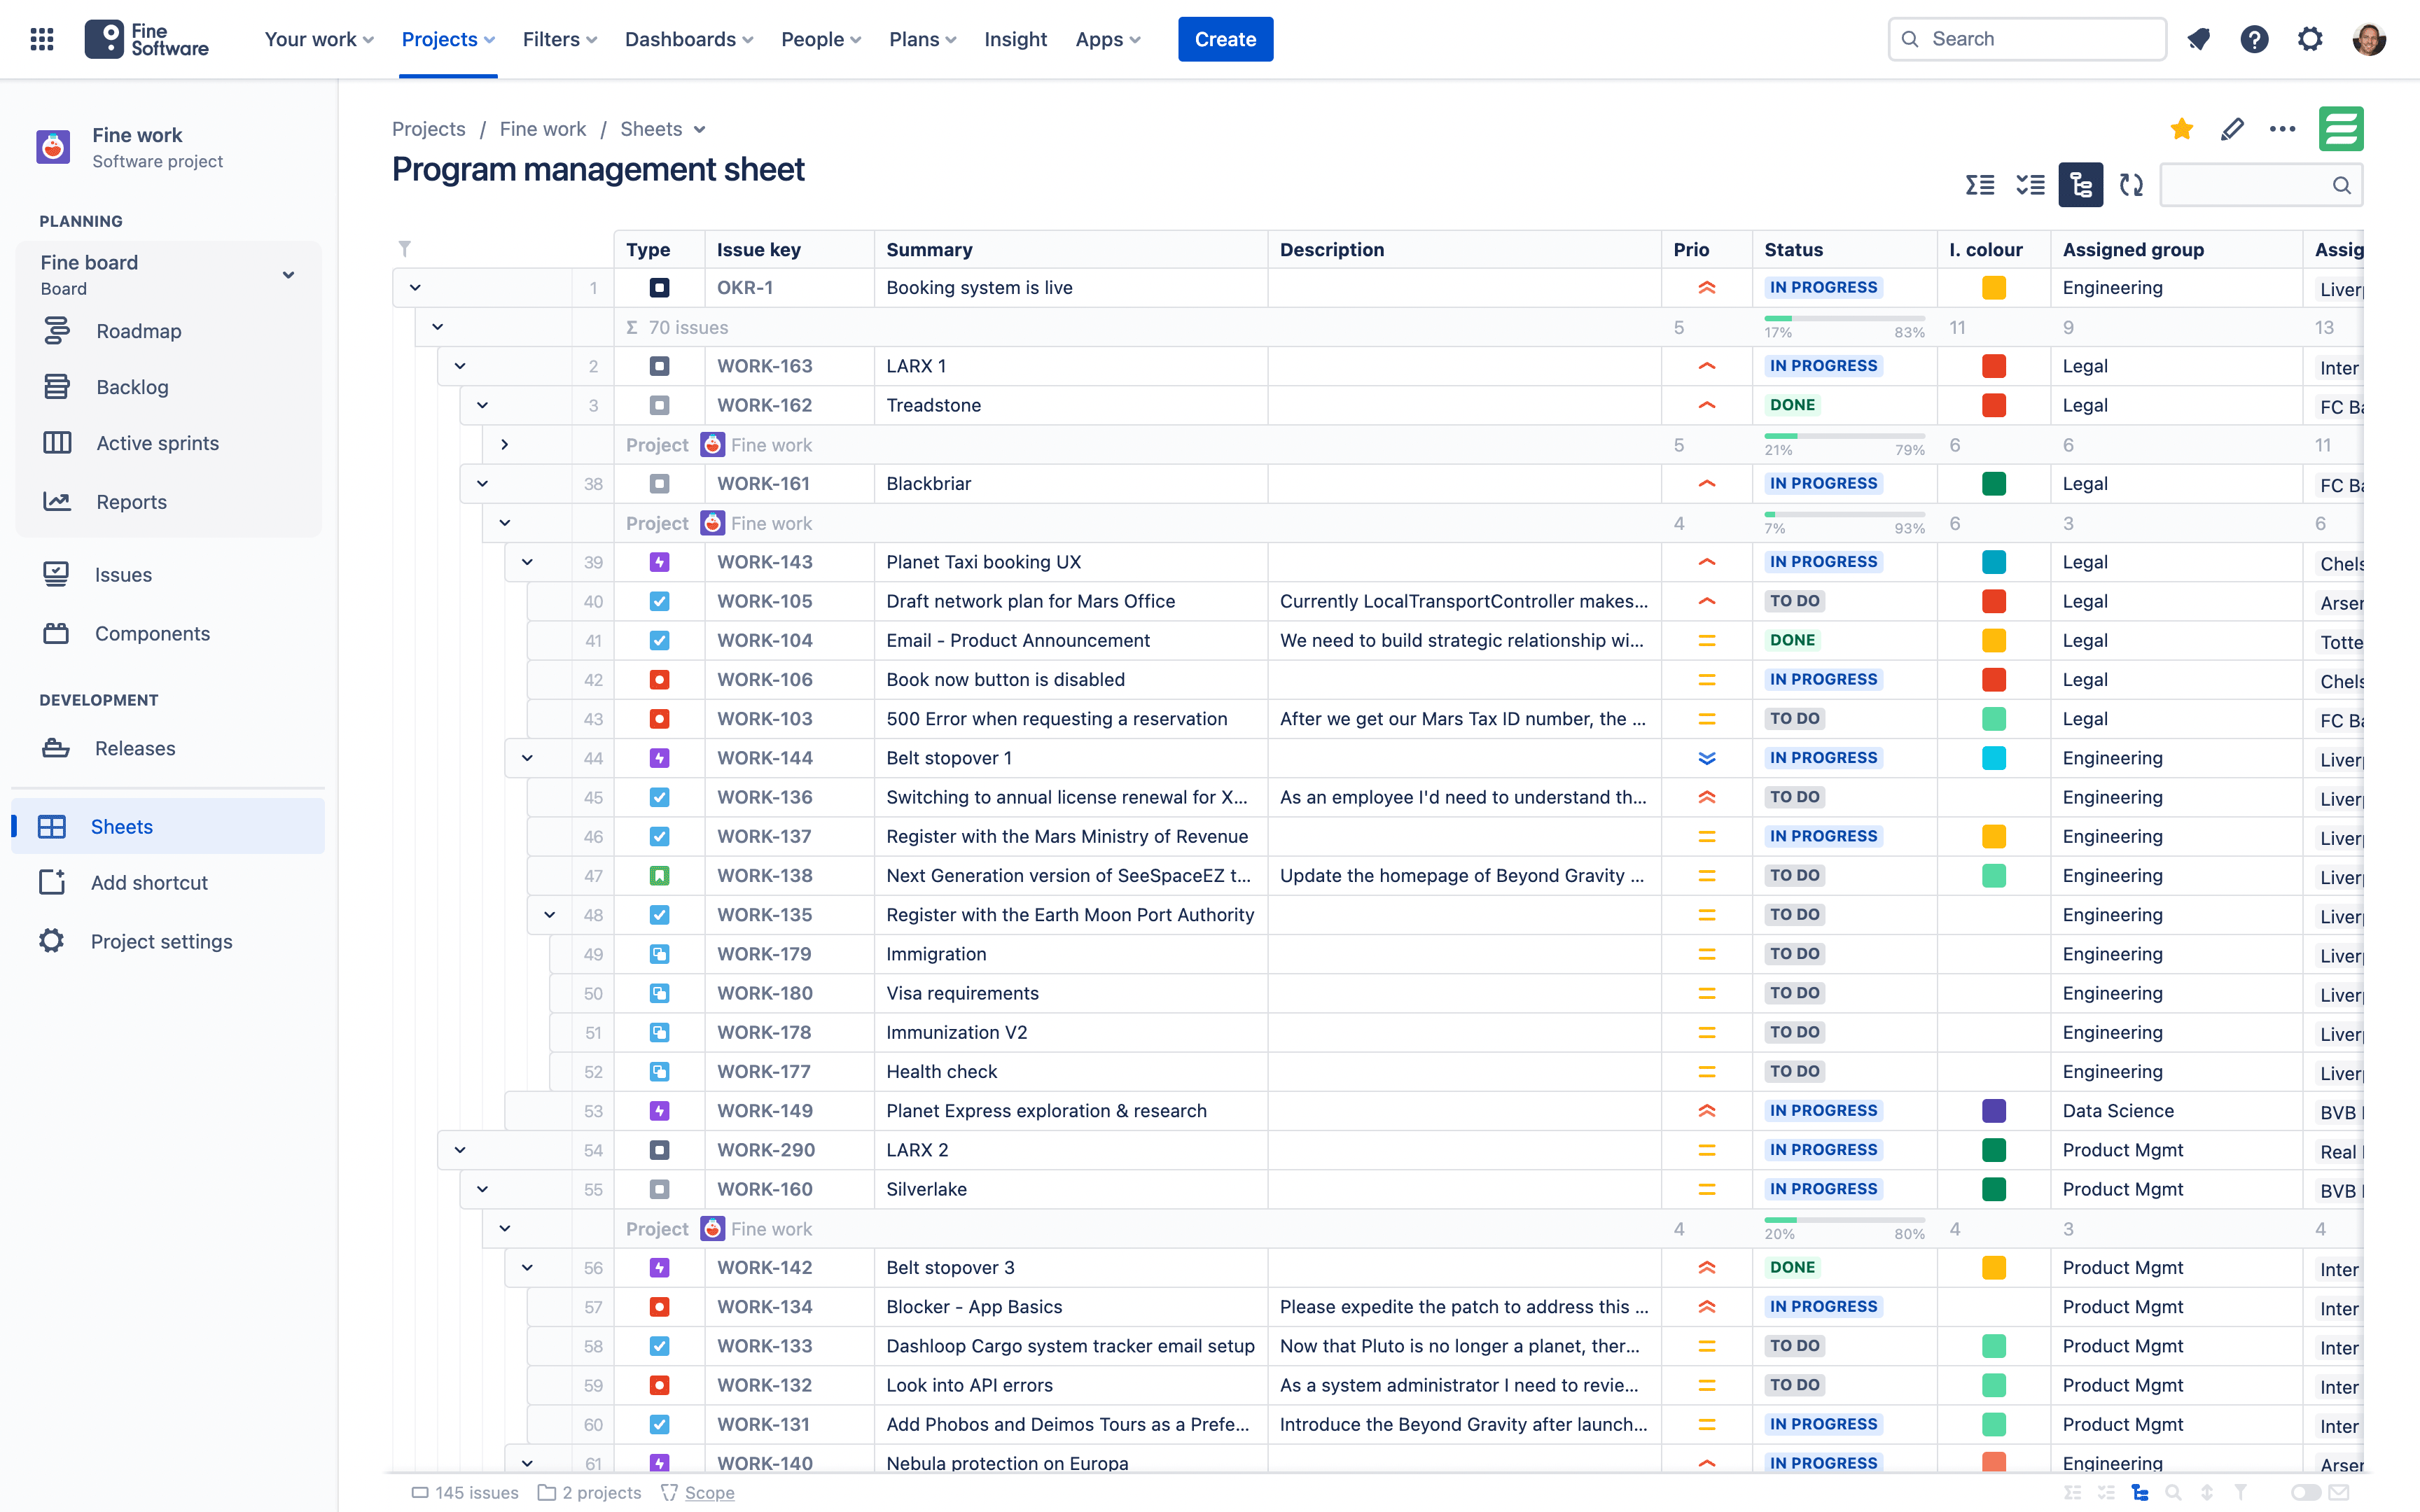Collapse the OKR-1 Booking system row

[x=415, y=288]
